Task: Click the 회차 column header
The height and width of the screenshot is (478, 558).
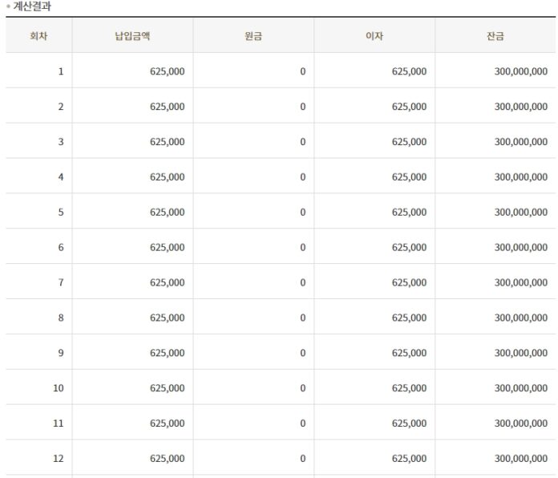Action: (38, 36)
